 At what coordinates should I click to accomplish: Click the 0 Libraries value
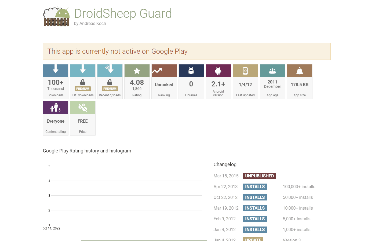tap(191, 84)
